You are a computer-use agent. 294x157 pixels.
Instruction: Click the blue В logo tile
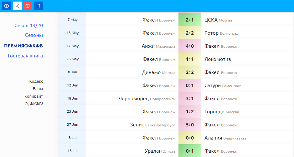tap(38, 6)
